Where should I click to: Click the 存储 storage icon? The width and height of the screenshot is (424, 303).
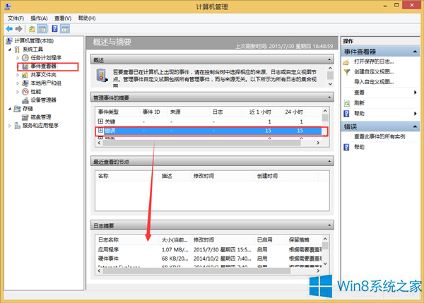point(17,108)
